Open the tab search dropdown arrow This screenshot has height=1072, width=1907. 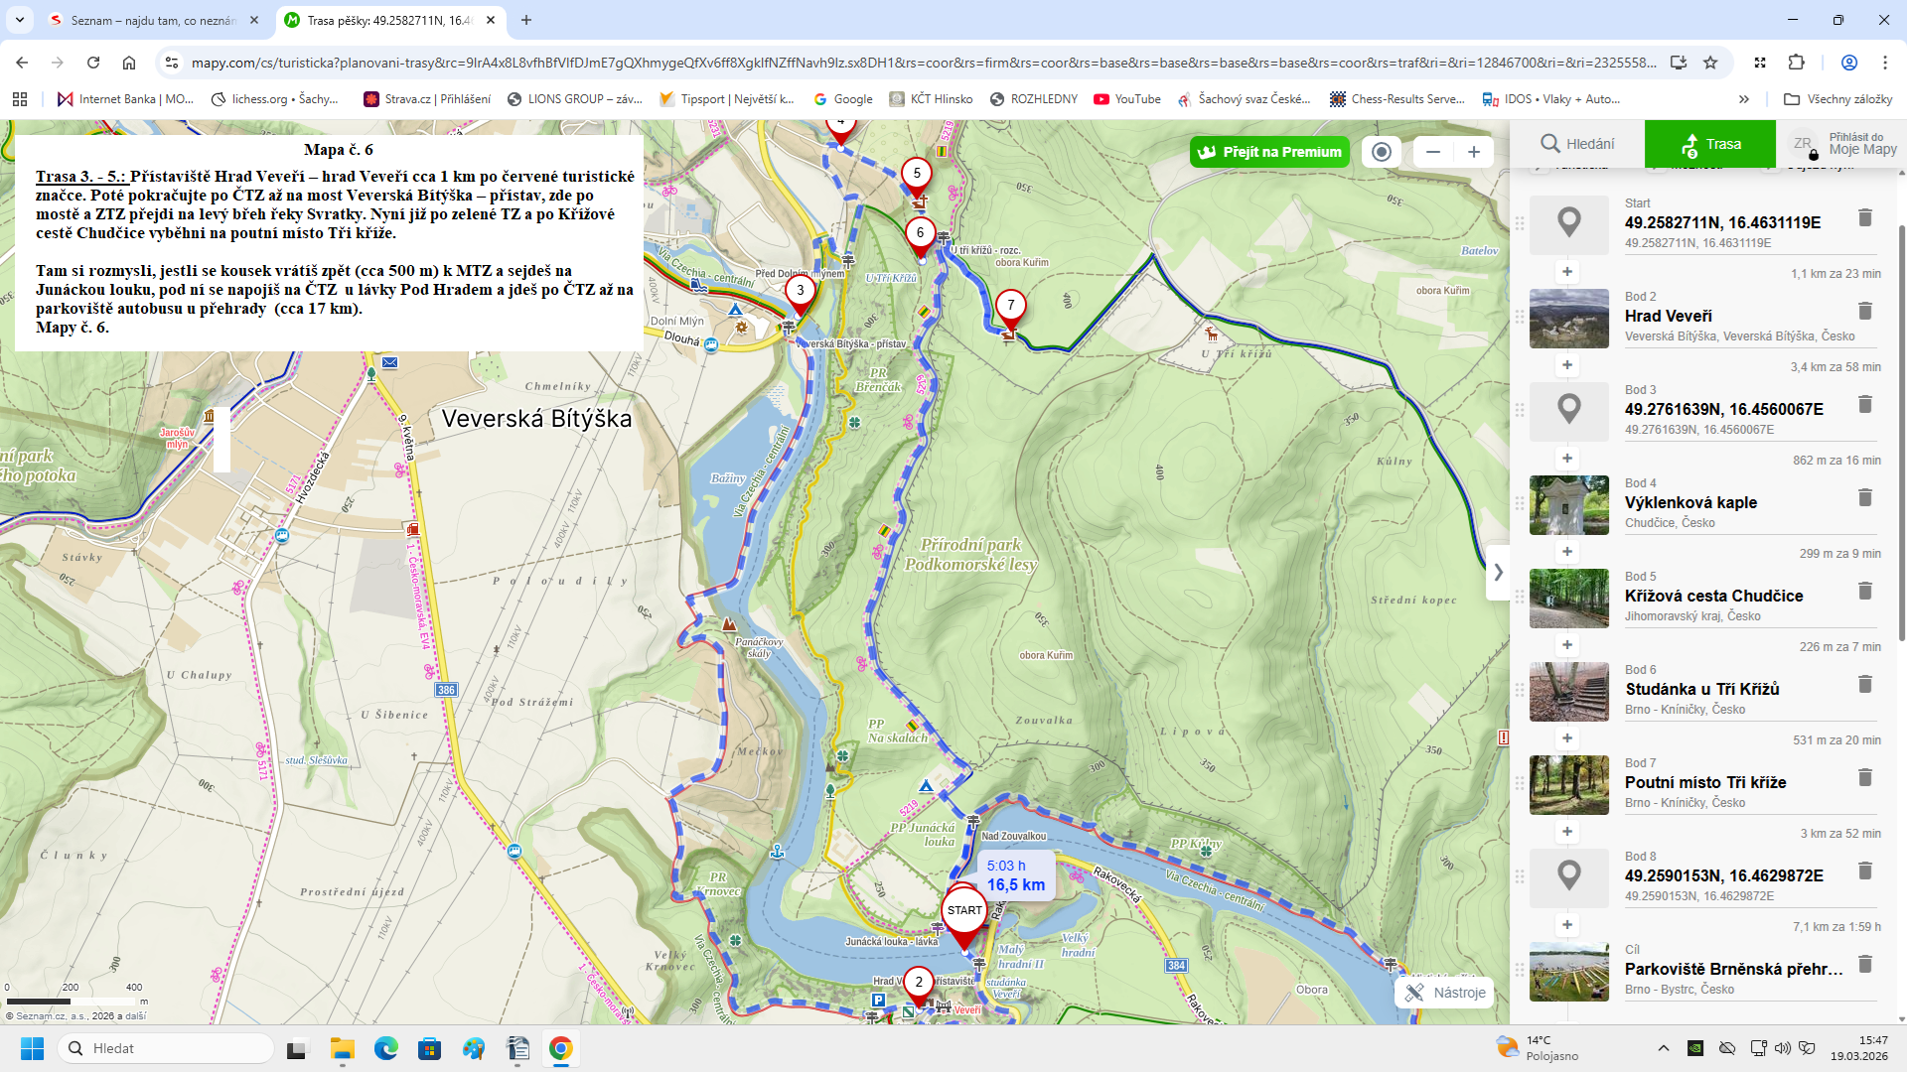pos(20,20)
